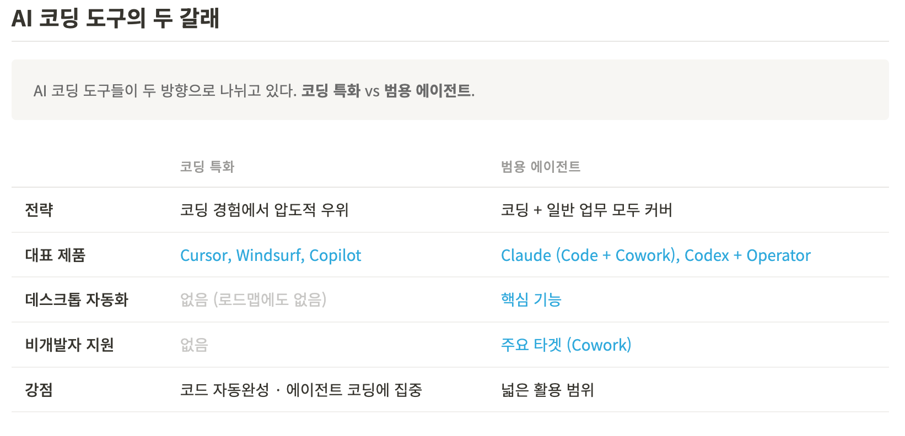This screenshot has width=905, height=436.
Task: Click the blue '핵심 기능' text
Action: (x=531, y=300)
